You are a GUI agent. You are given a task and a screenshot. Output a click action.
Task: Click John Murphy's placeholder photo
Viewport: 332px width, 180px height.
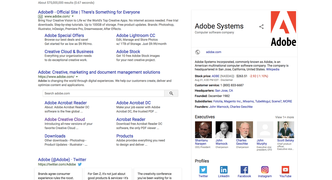coord(265,129)
